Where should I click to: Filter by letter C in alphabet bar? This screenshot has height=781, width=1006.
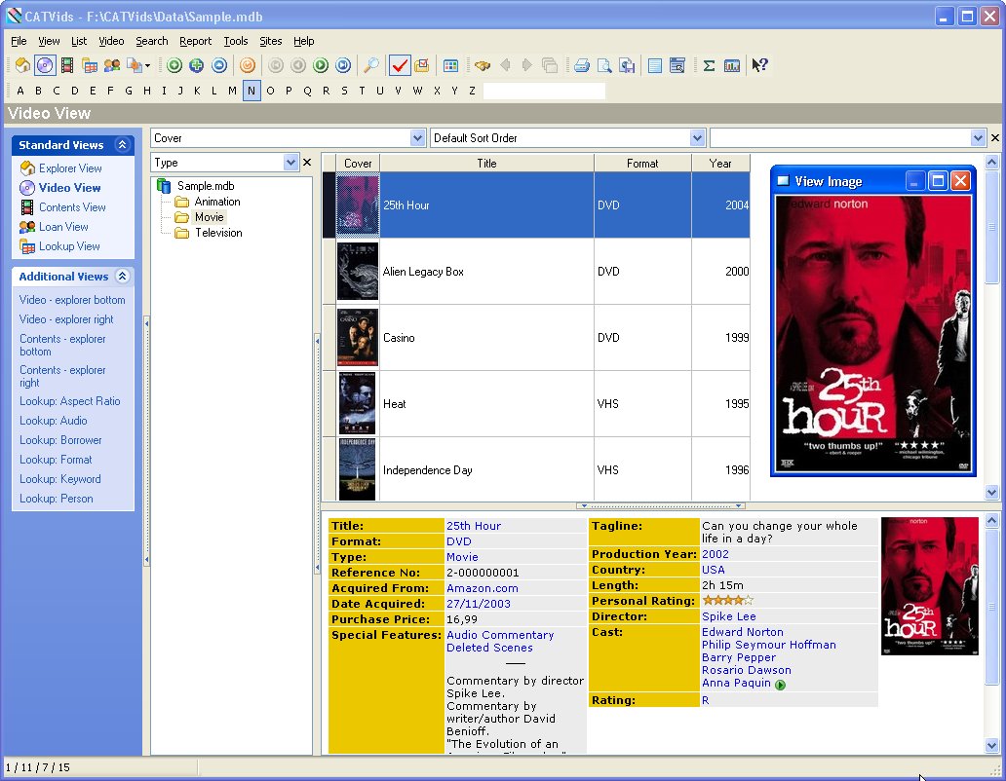57,91
